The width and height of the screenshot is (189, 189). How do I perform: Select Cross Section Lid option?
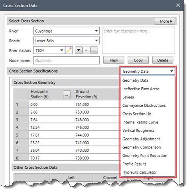pyautogui.click(x=148, y=114)
